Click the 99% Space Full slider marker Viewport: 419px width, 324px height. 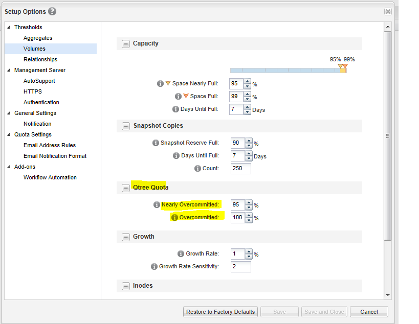[x=345, y=67]
